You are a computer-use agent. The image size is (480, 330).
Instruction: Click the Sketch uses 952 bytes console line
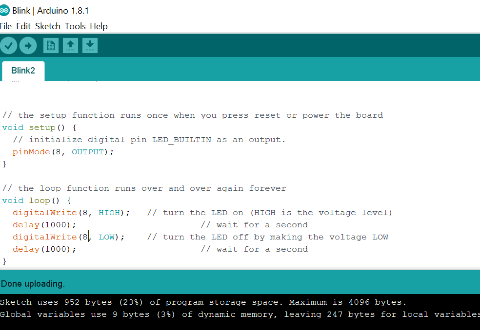pos(203,302)
